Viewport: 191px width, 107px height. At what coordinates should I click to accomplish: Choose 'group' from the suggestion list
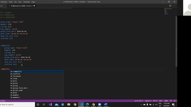pyautogui.click(x=37, y=86)
